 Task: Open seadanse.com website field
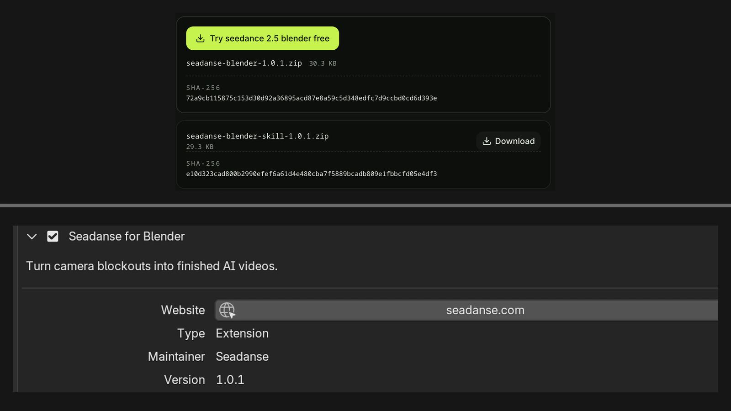pos(466,310)
